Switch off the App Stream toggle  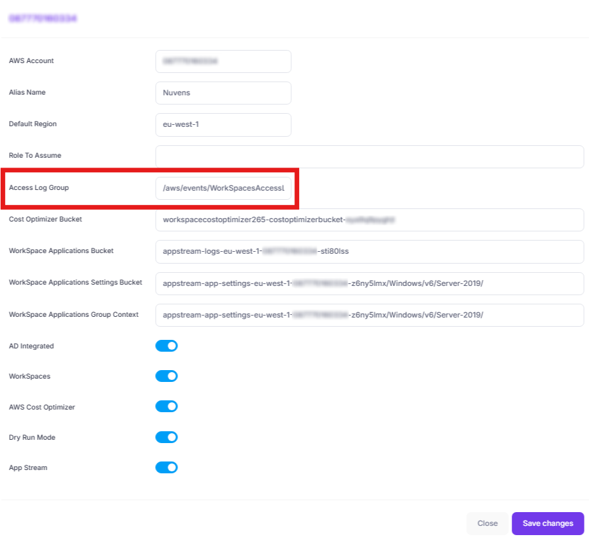tap(166, 467)
